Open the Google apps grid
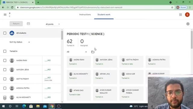This screenshot has height=109, width=193. coord(180,15)
